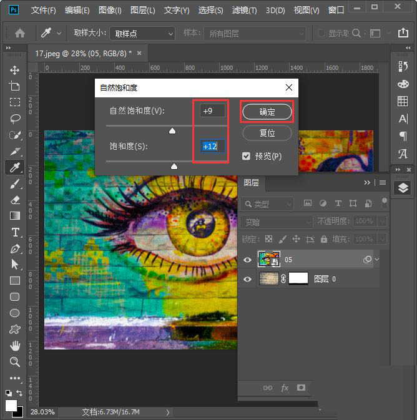This screenshot has height=420, width=417.
Task: Toggle lock all padlock icon
Action: click(x=324, y=238)
